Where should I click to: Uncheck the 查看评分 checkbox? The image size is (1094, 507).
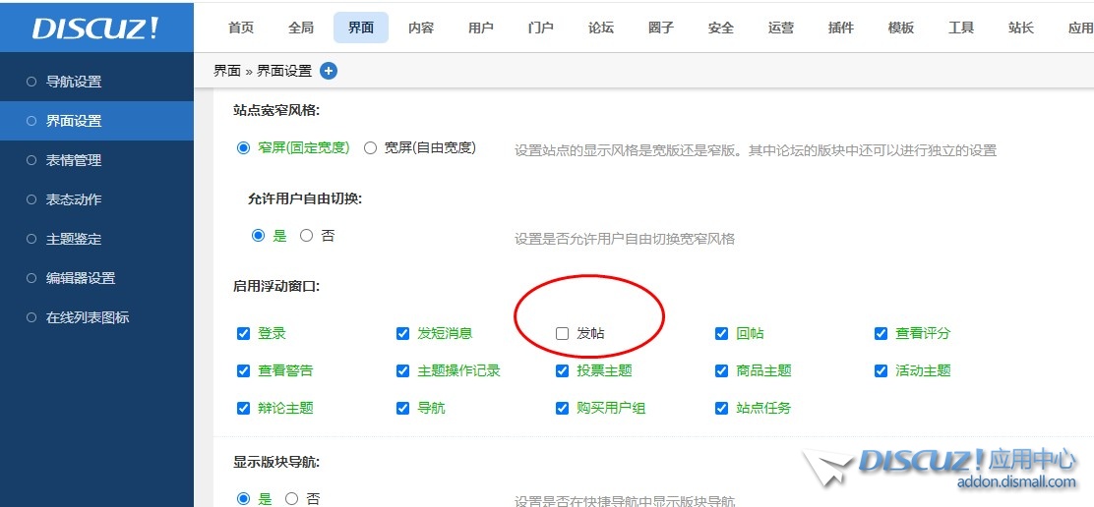(881, 334)
